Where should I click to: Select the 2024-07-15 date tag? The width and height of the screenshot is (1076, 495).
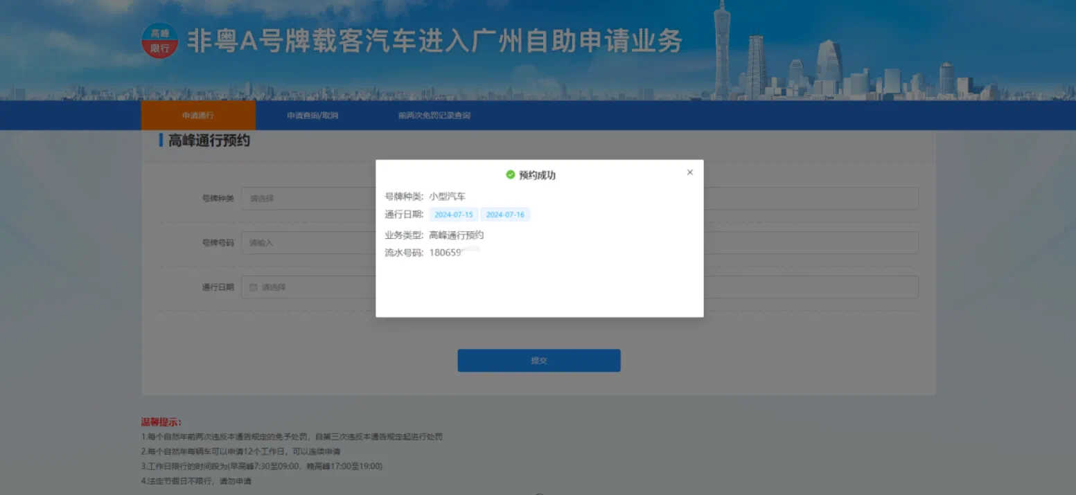[x=454, y=215]
